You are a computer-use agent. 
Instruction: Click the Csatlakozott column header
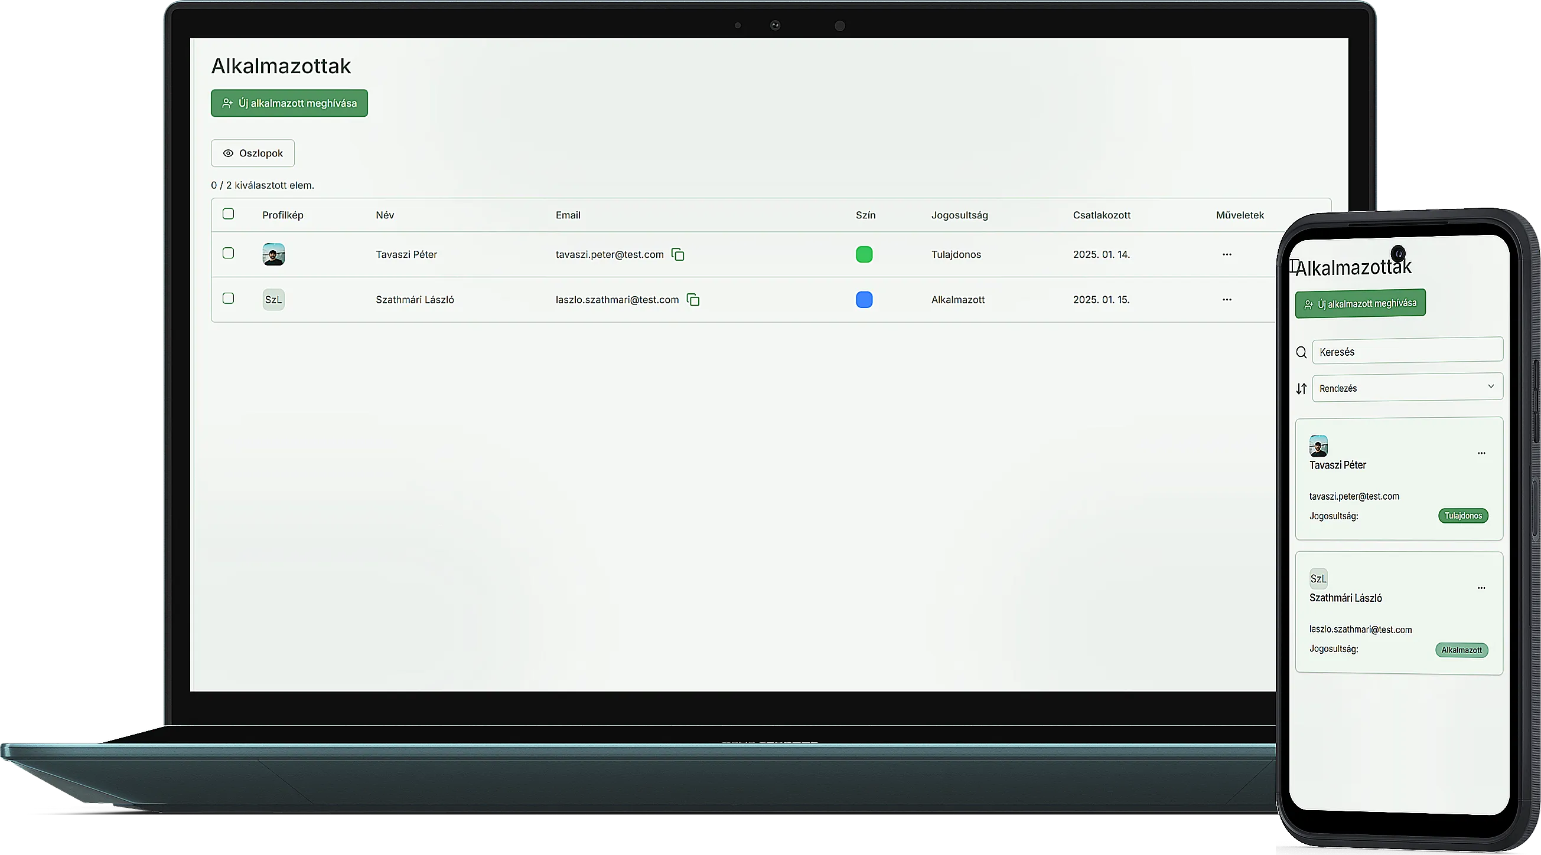pyautogui.click(x=1102, y=215)
